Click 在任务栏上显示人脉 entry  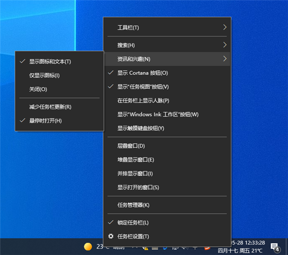coord(144,101)
